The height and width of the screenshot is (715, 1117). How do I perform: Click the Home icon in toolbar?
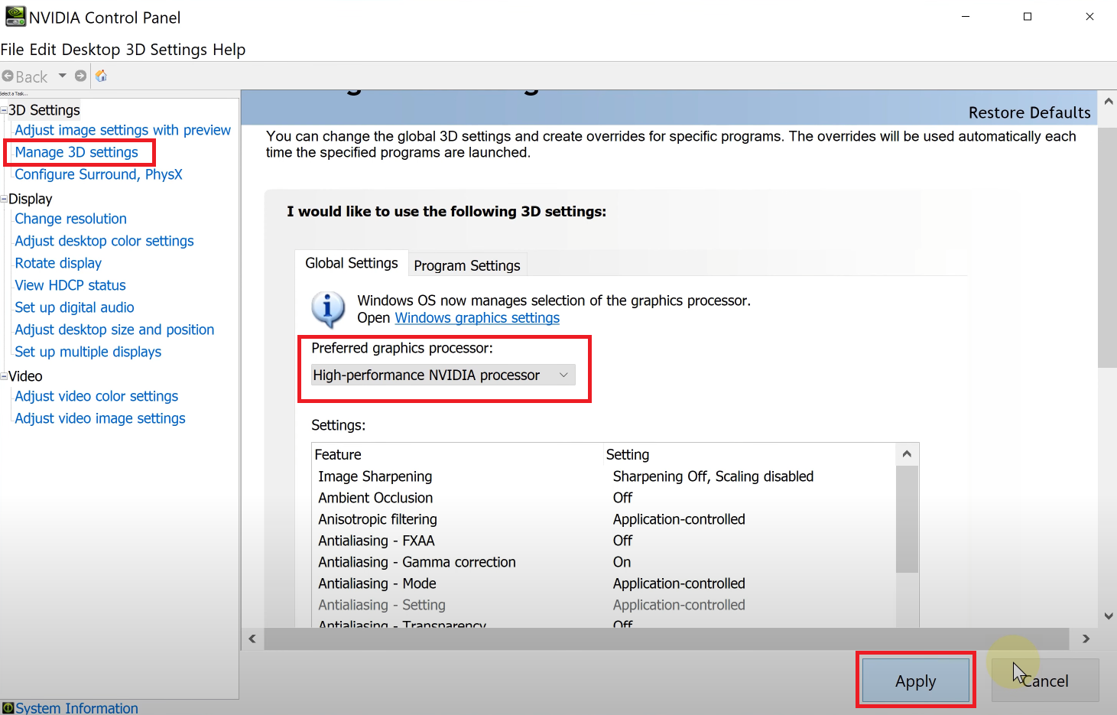(x=101, y=76)
